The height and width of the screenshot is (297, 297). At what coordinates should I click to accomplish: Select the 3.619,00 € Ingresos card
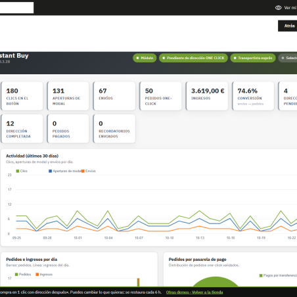point(207,96)
